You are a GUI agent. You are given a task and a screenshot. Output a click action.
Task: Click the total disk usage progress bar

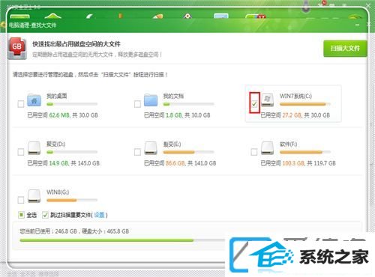click(x=122, y=240)
